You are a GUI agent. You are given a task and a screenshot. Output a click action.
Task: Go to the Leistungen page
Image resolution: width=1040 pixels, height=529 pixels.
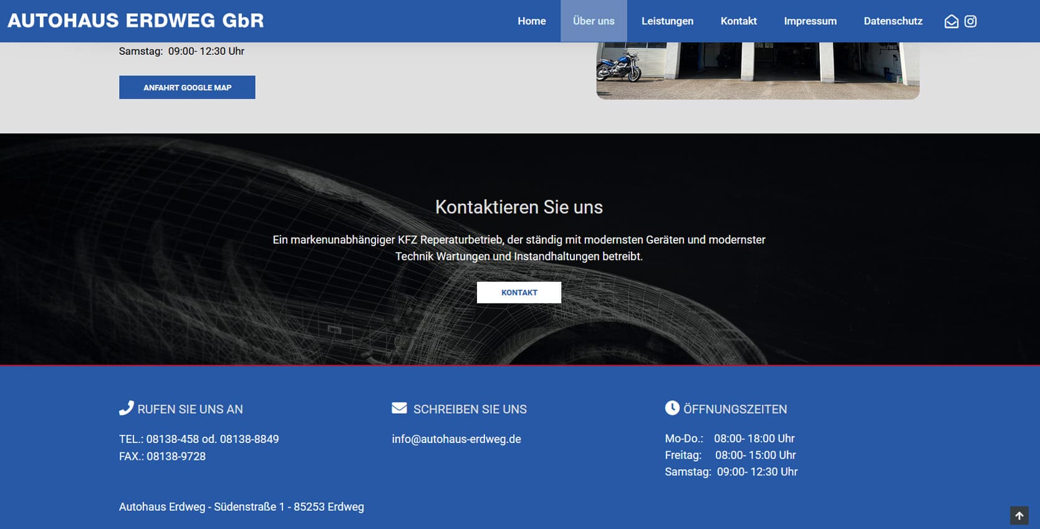click(667, 21)
